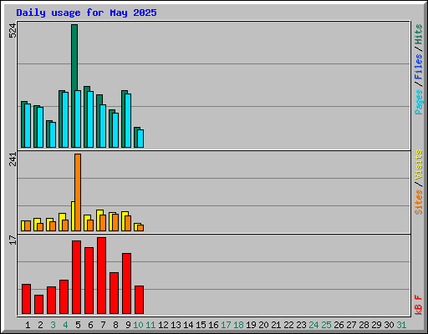
Task: Select the cyan pages bar for day 10
Action: 140,139
